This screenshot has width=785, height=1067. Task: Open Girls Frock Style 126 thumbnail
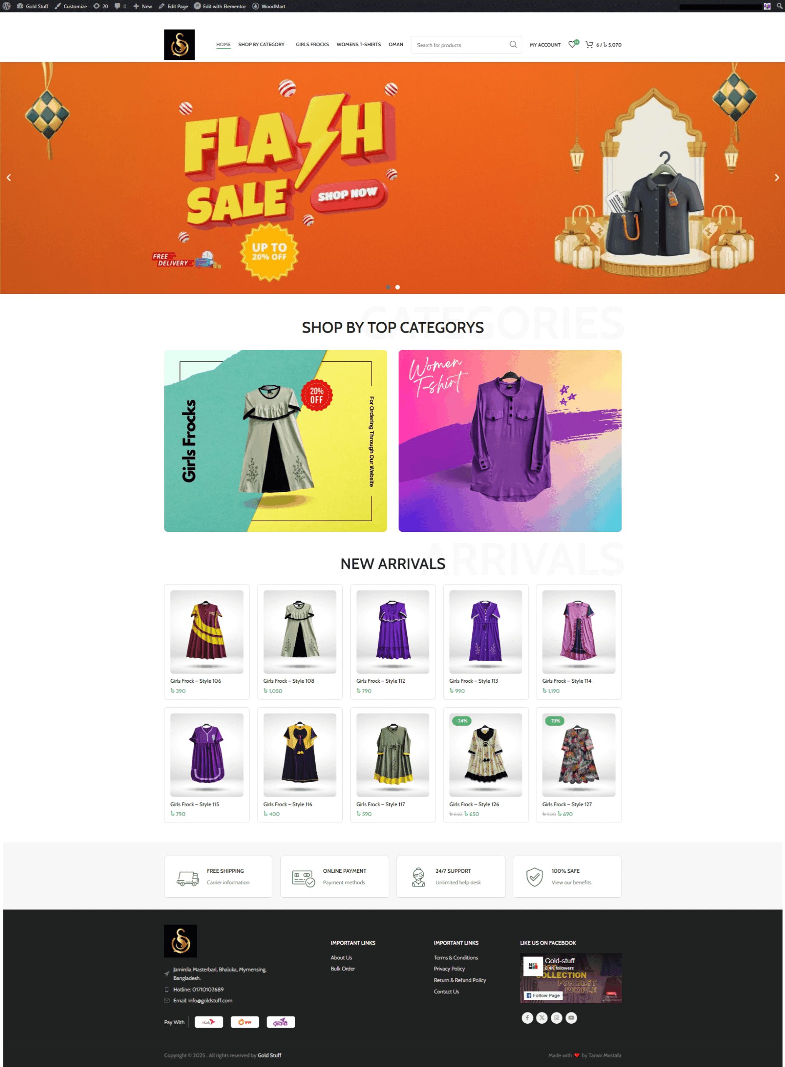tap(486, 755)
